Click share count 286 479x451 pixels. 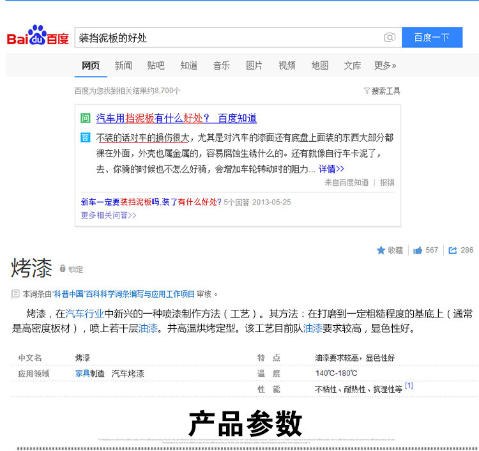pyautogui.click(x=467, y=250)
